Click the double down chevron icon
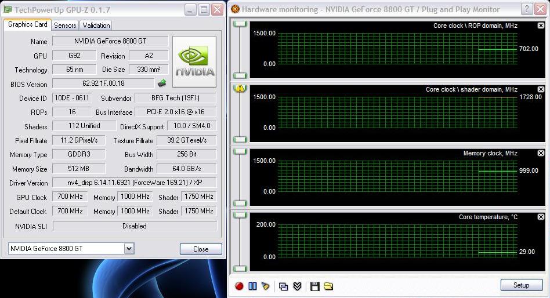Image resolution: width=550 pixels, height=298 pixels. [297, 286]
